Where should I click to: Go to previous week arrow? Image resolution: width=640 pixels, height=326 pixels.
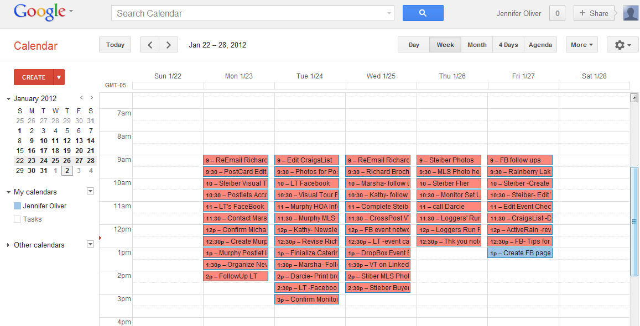(149, 45)
